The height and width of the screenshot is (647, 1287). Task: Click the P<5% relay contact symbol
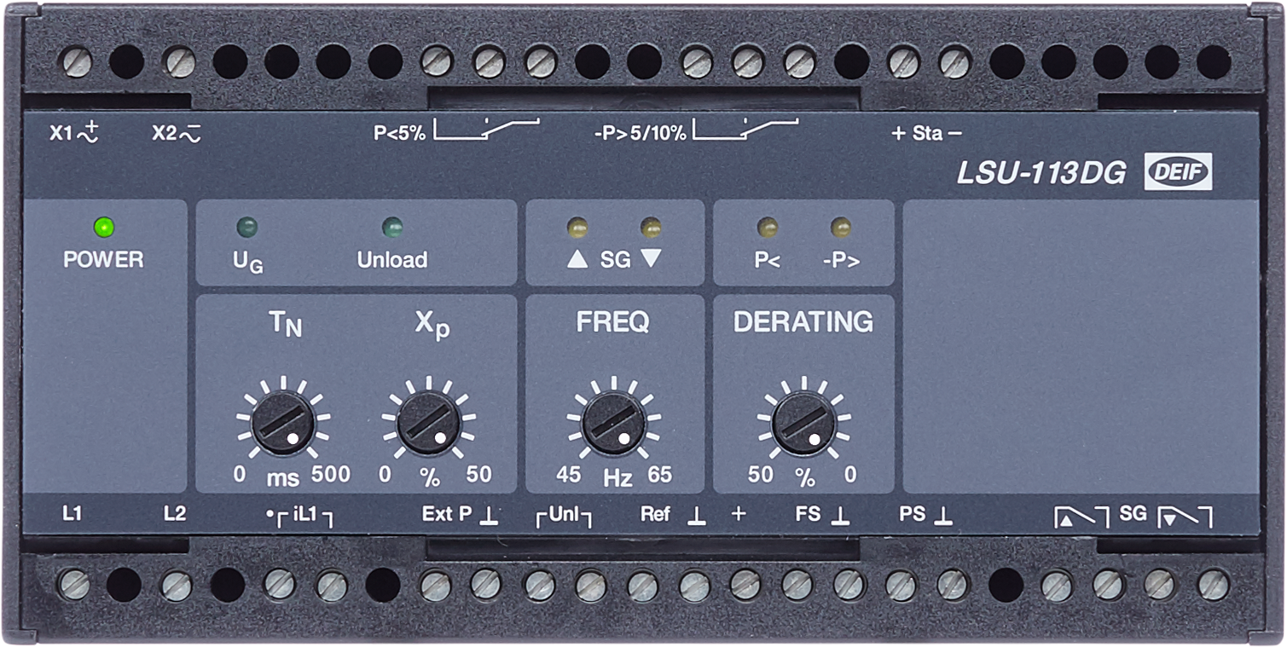(x=487, y=130)
